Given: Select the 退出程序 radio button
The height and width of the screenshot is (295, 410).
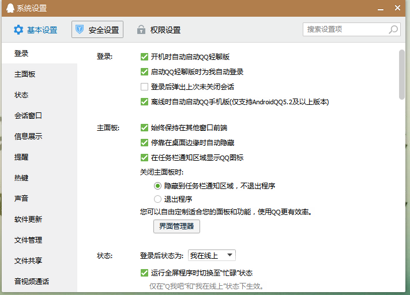Looking at the screenshot, I should tap(157, 199).
